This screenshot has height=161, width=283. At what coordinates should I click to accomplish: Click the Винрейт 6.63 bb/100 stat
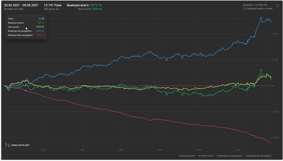255,5
